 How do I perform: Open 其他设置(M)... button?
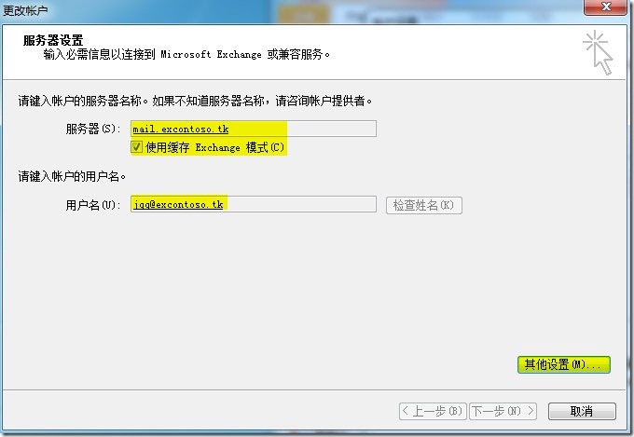pyautogui.click(x=564, y=364)
